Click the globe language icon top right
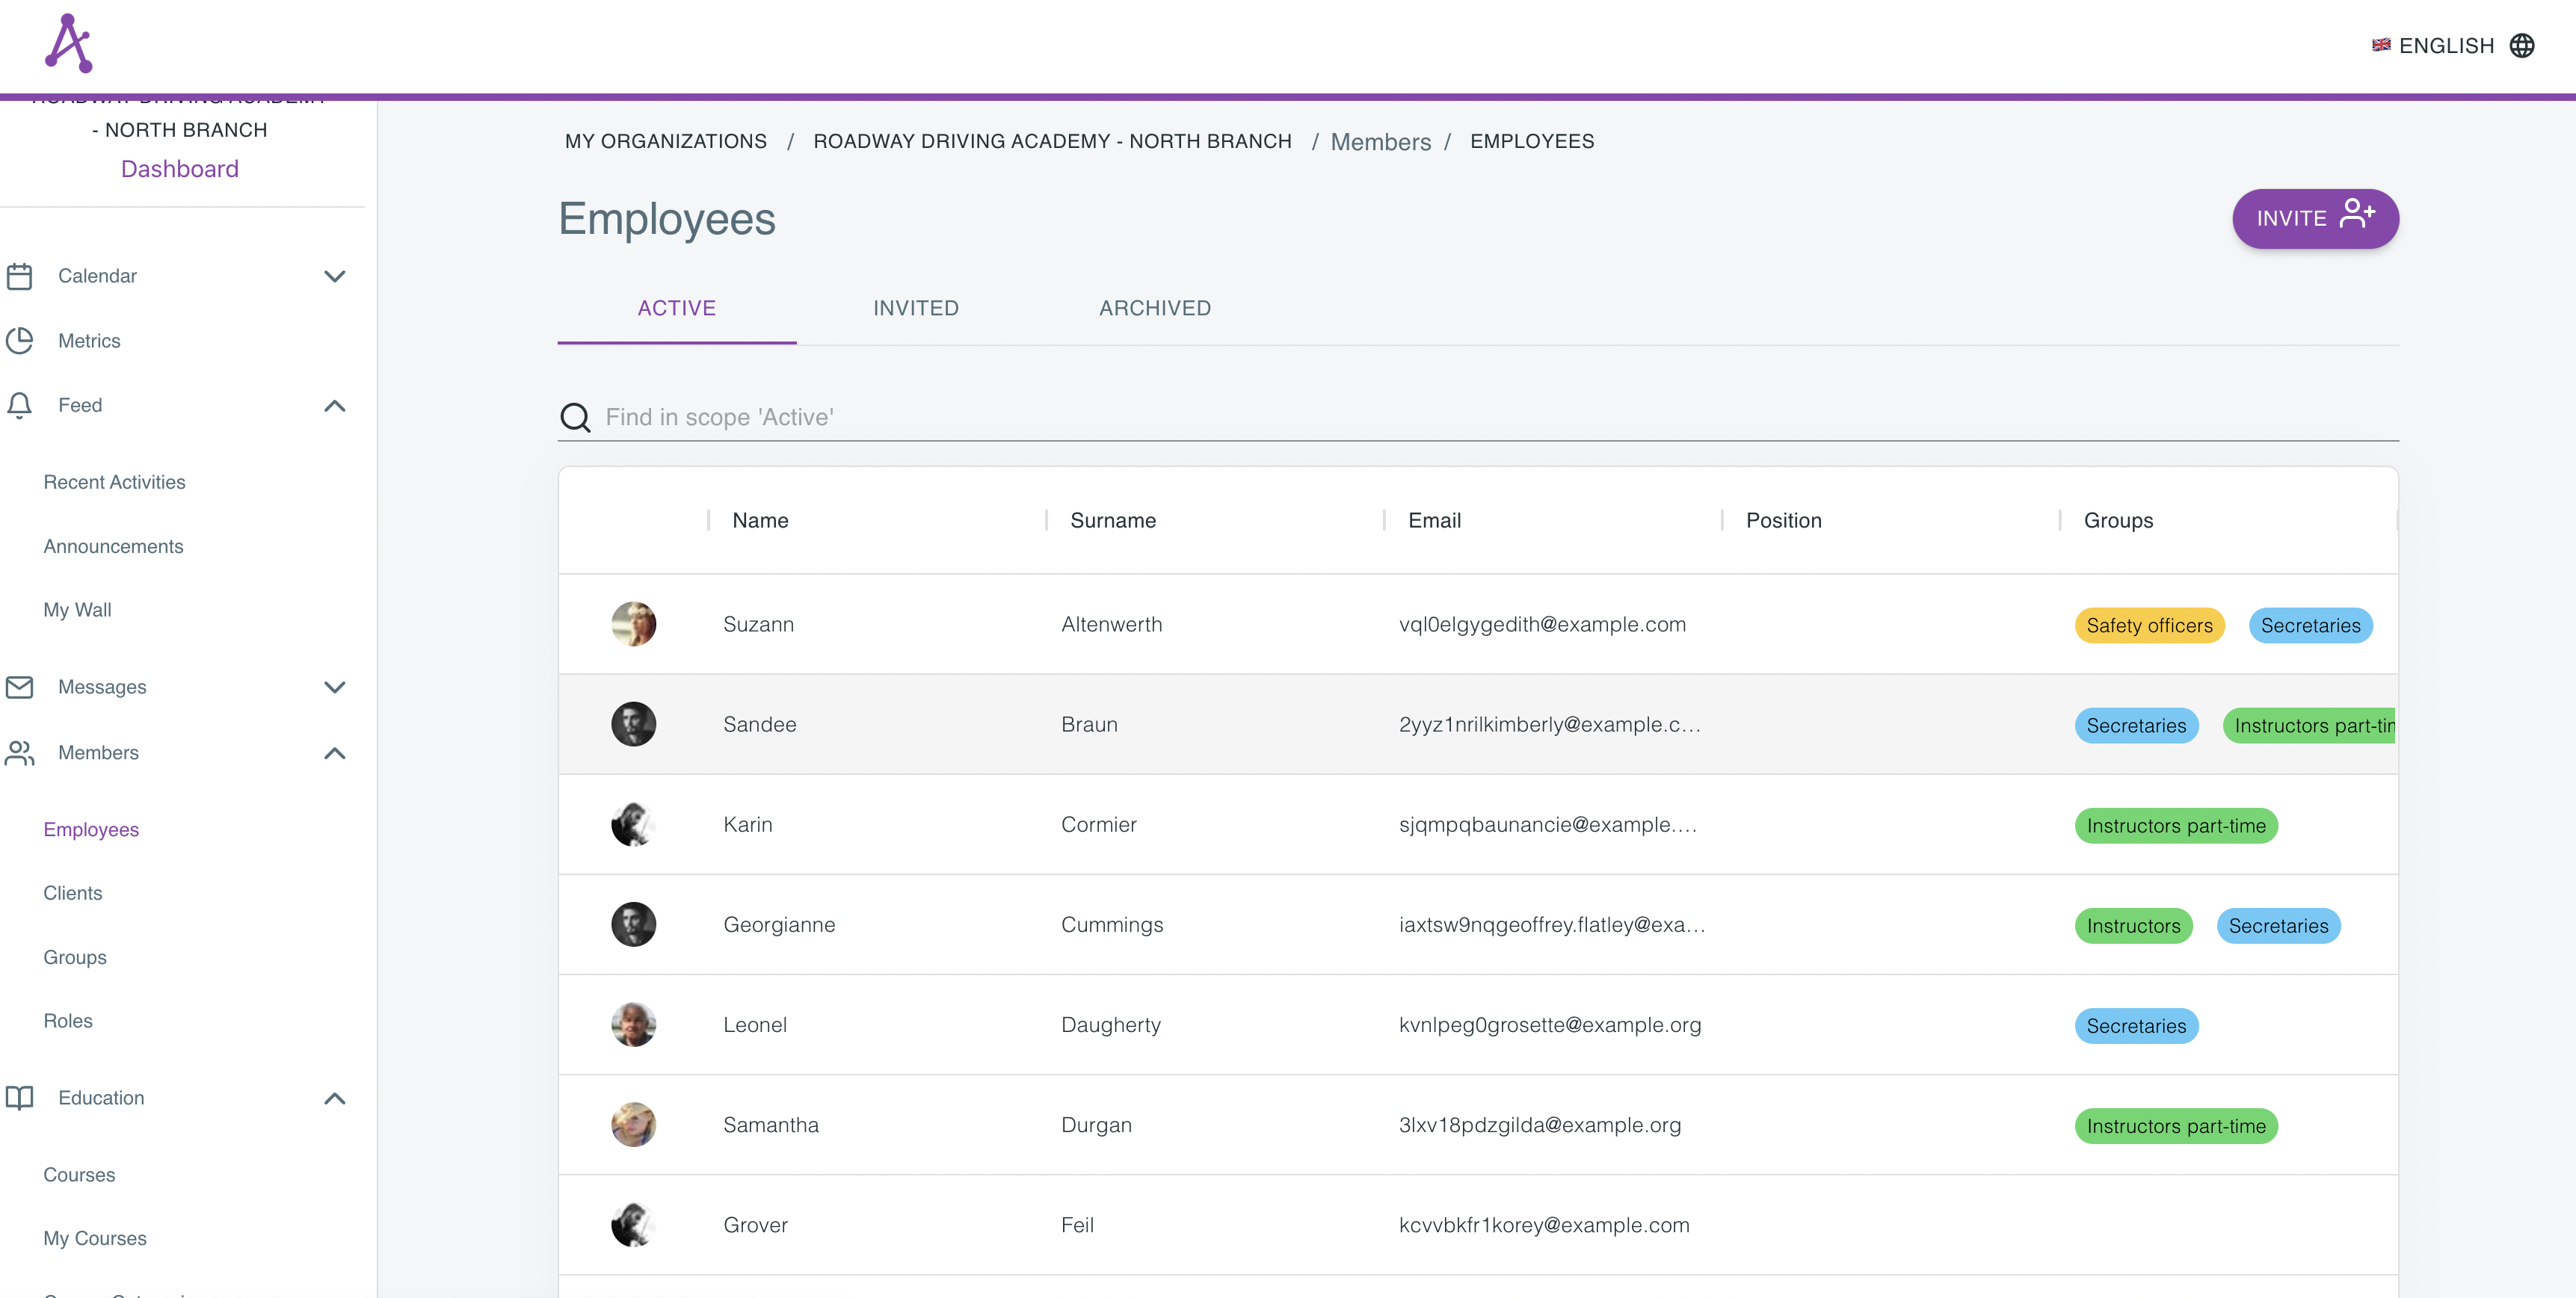 2524,45
